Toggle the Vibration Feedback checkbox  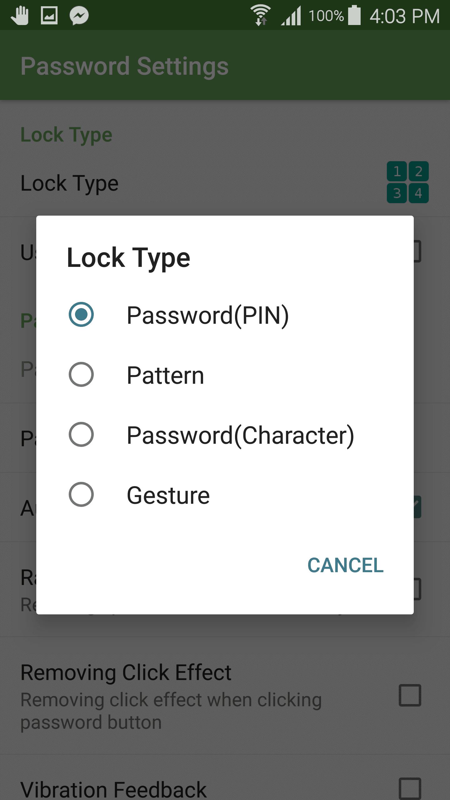(x=410, y=788)
